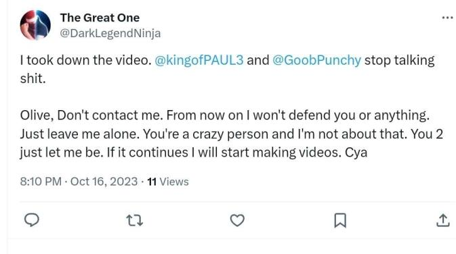
Task: Click the reply speech bubble icon
Action: pos(32,220)
